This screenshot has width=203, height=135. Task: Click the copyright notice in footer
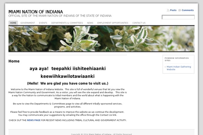(x=101, y=134)
